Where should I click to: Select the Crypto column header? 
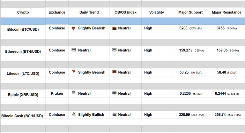(23, 12)
